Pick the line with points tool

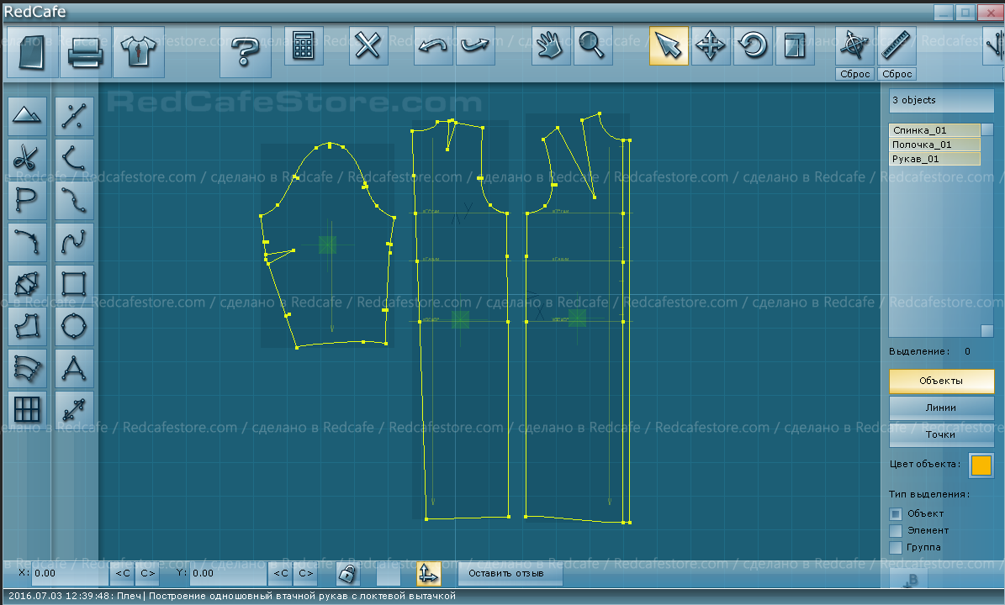pyautogui.click(x=74, y=116)
